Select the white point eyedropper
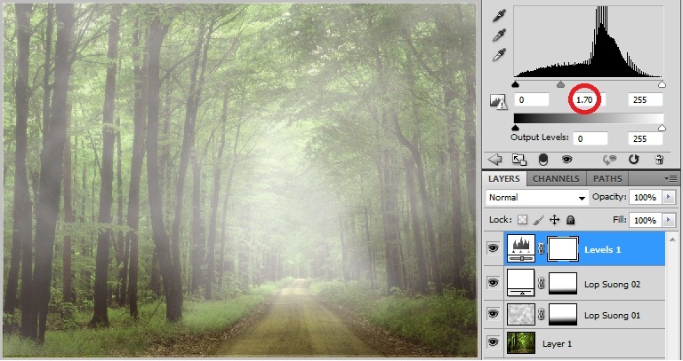The image size is (683, 361). [499, 54]
